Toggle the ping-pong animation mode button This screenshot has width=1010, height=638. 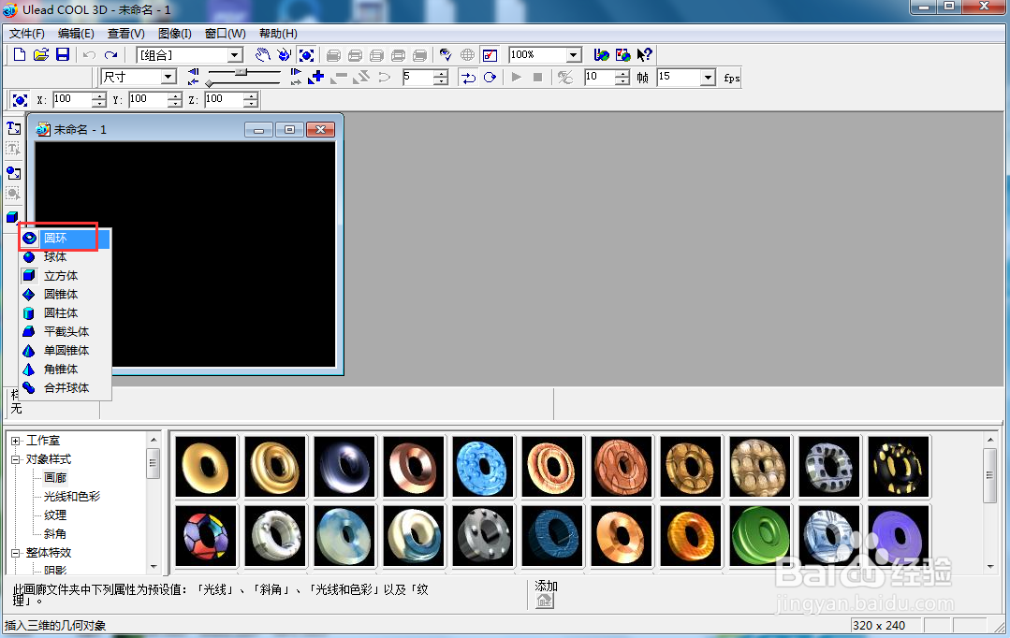(468, 78)
